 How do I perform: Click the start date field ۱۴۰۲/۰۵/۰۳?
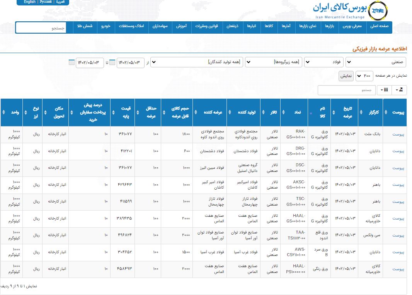[130, 63]
